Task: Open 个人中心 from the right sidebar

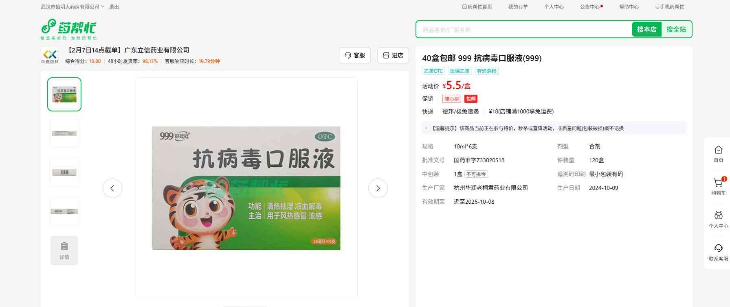Action: point(718,219)
